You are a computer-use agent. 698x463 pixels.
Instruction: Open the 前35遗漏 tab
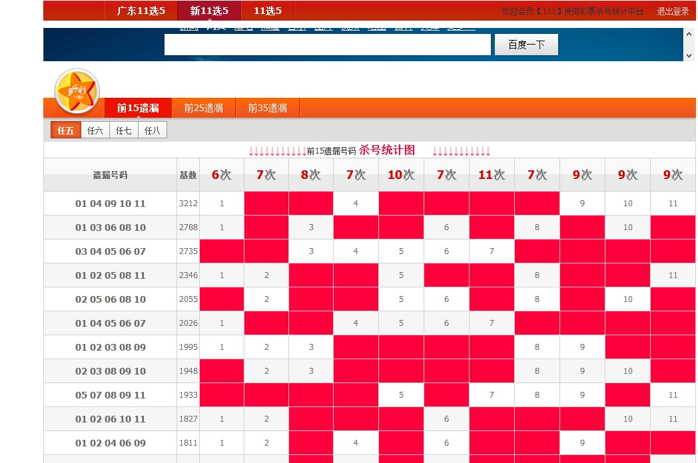click(x=267, y=108)
